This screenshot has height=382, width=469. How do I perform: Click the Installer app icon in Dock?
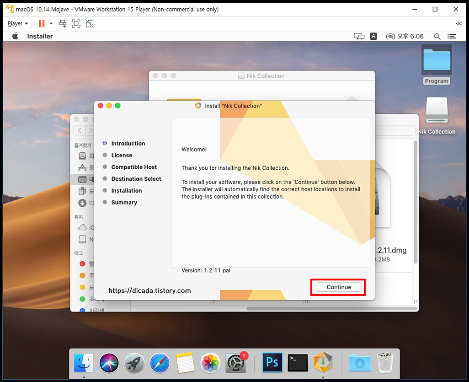click(x=323, y=362)
